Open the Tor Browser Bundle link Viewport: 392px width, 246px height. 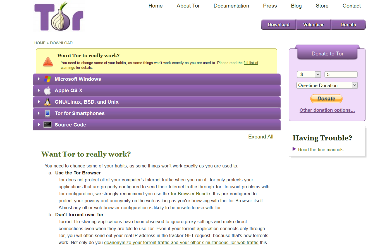190,194
